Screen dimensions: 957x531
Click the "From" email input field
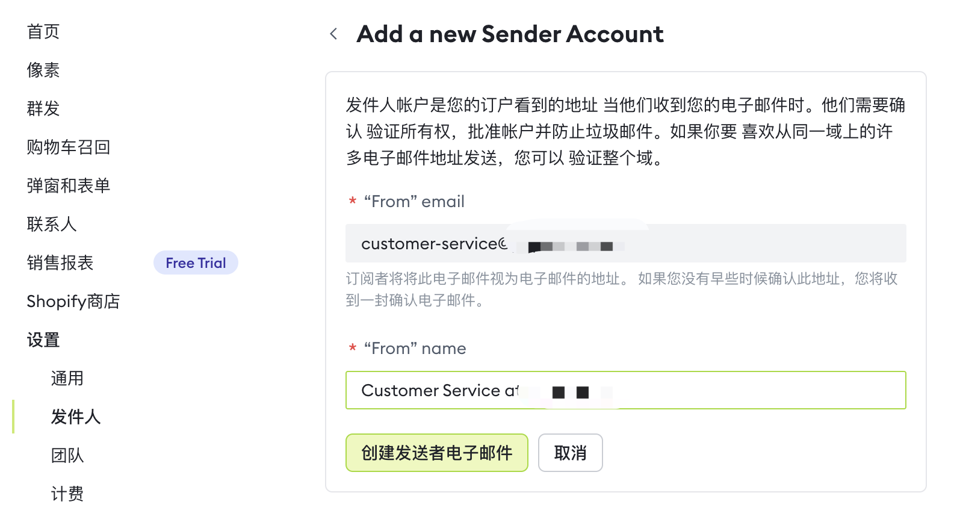click(x=752, y=244)
